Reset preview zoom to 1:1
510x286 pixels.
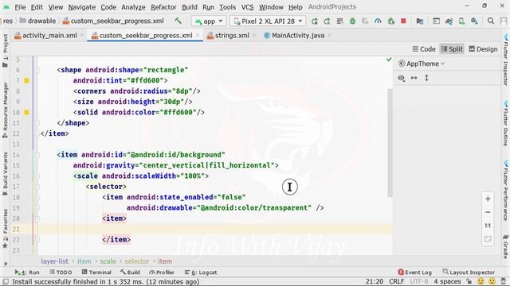click(x=488, y=226)
